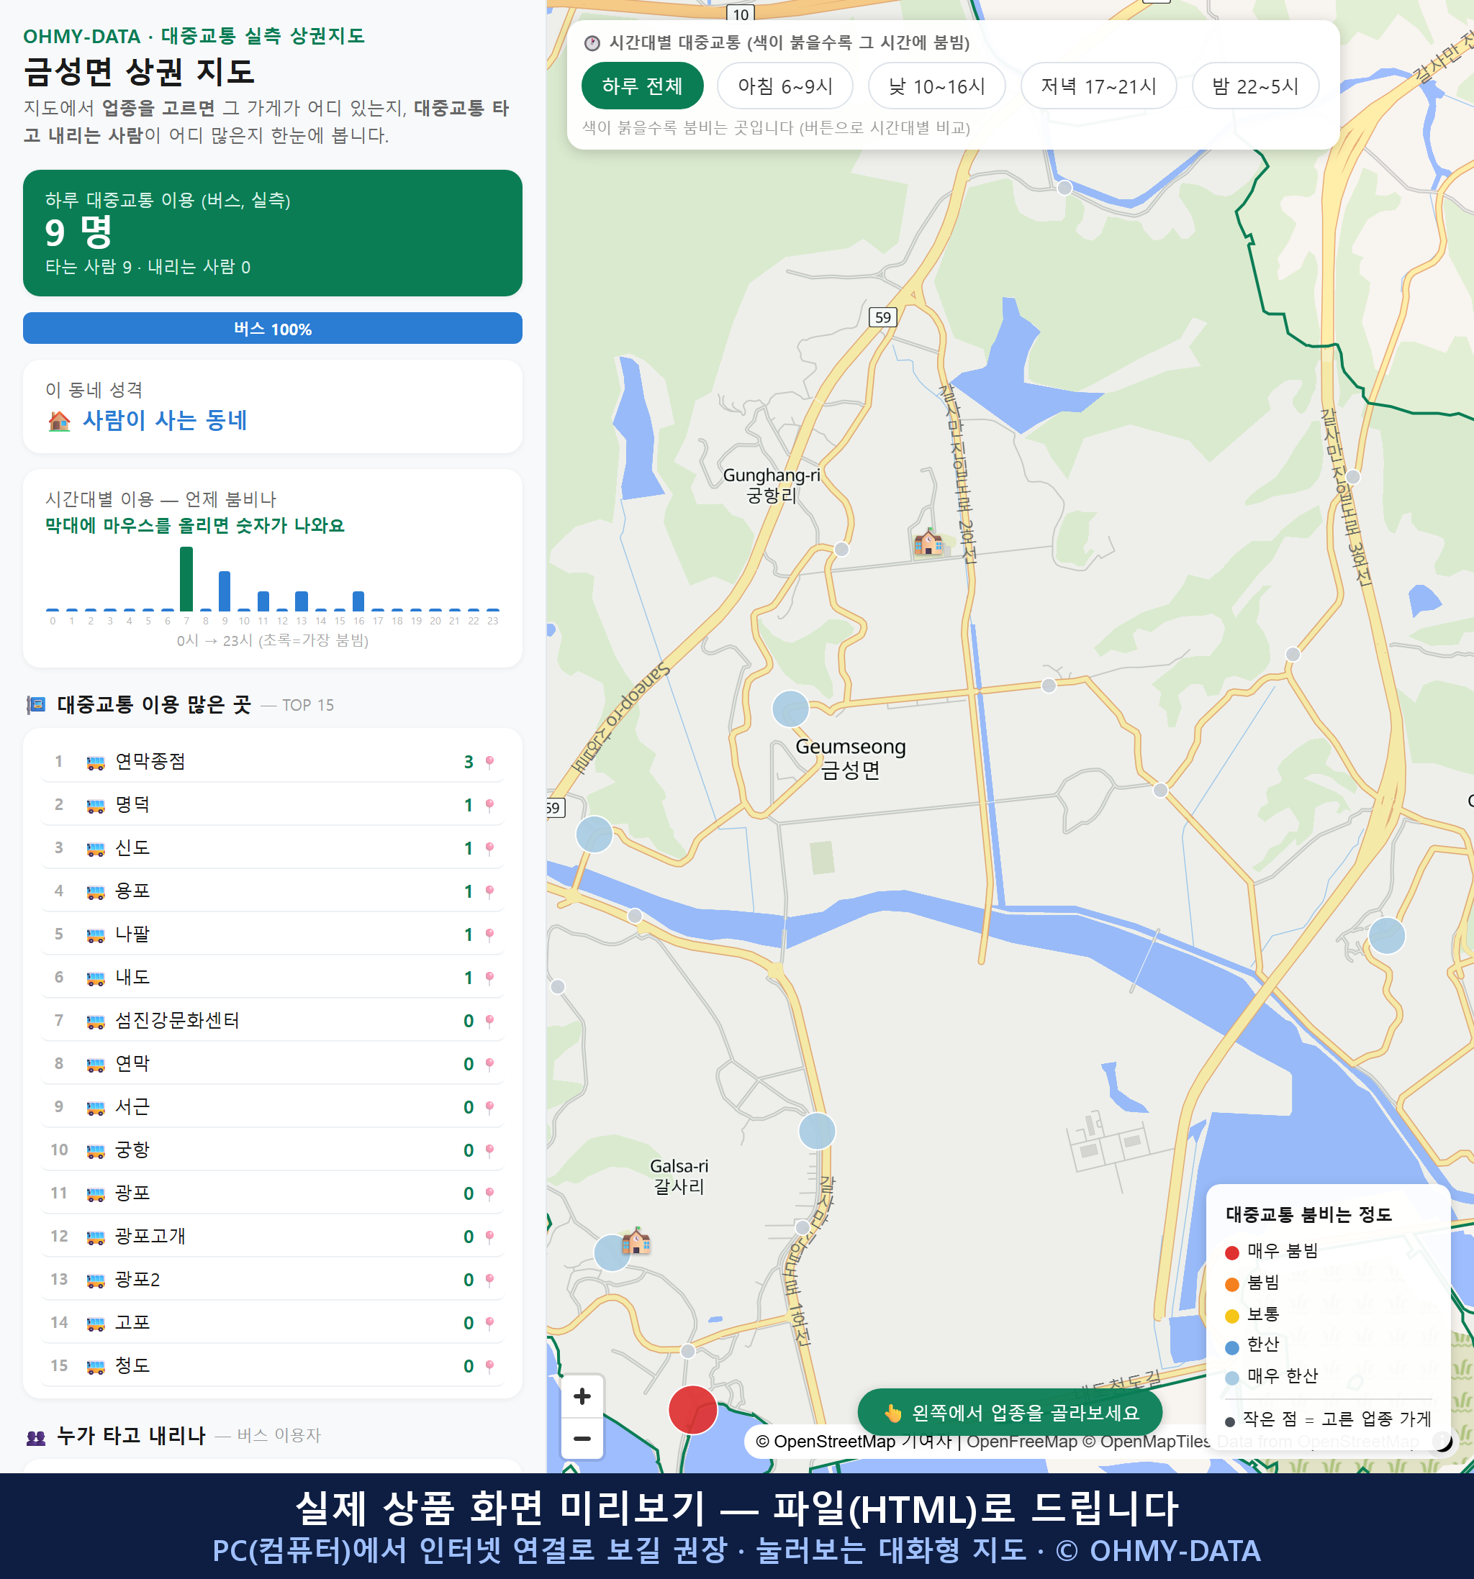The width and height of the screenshot is (1474, 1579).
Task: Click the blue bar at hour 9
Action: coord(225,591)
